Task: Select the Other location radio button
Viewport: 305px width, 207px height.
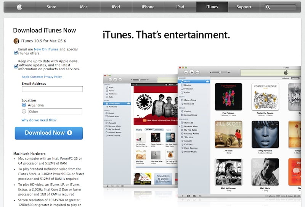Action: [x=24, y=112]
